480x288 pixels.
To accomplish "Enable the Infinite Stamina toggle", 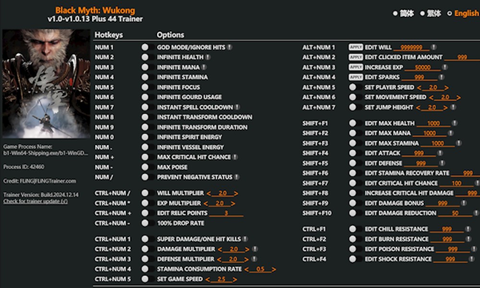I will [x=145, y=77].
